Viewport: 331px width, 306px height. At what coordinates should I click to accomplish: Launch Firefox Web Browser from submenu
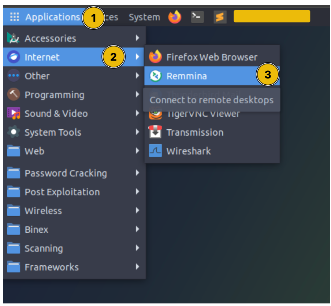pos(212,57)
